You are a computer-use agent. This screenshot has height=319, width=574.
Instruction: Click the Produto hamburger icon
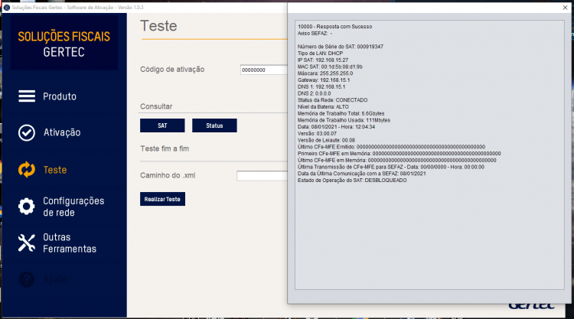pyautogui.click(x=27, y=96)
